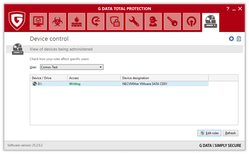This screenshot has height=154, width=249.
Task: Click NECVMWar VMware SATA CD01 designation
Action: [145, 84]
